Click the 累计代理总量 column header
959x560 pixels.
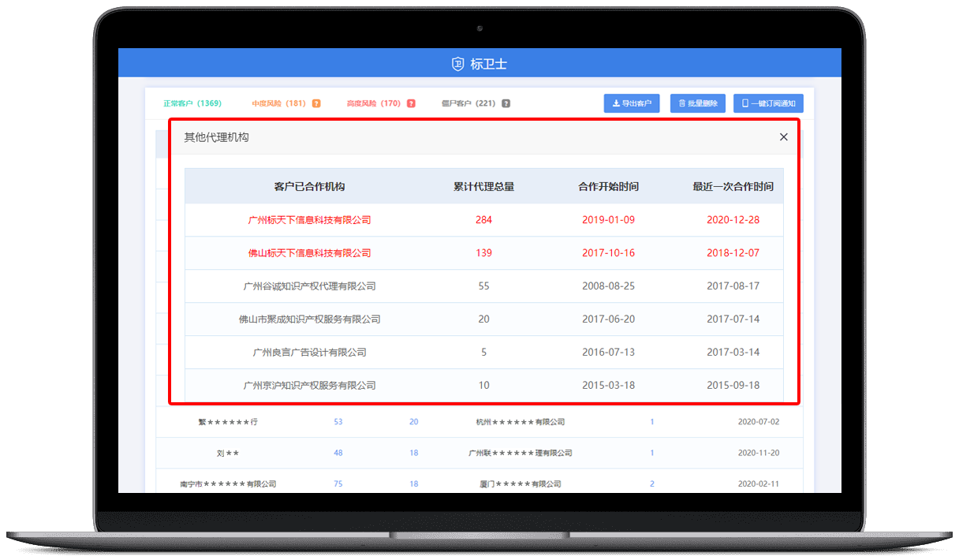483,187
